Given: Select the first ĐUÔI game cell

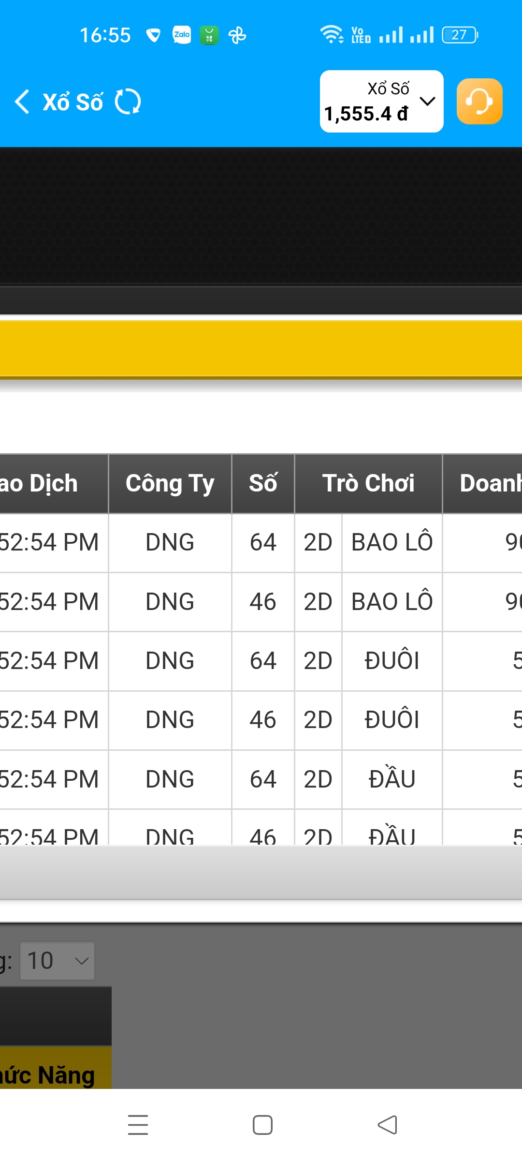Looking at the screenshot, I should pyautogui.click(x=392, y=661).
